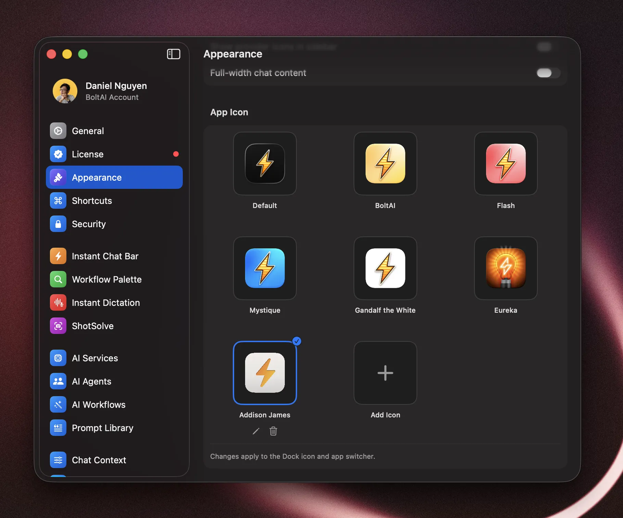
Task: Open ShotSolve settings
Action: click(92, 326)
